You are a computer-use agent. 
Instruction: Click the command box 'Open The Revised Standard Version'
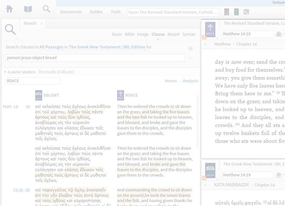(x=173, y=12)
